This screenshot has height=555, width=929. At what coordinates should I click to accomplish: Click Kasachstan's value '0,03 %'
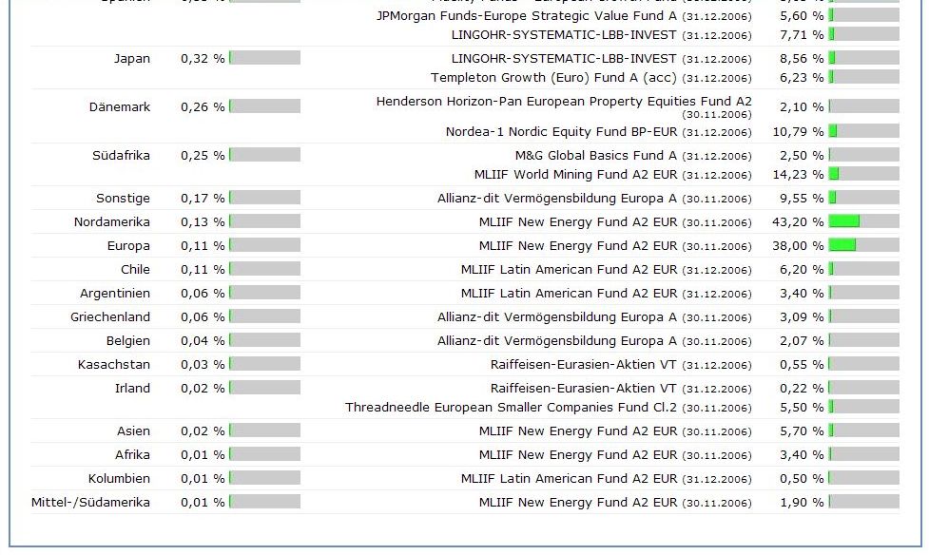point(203,364)
